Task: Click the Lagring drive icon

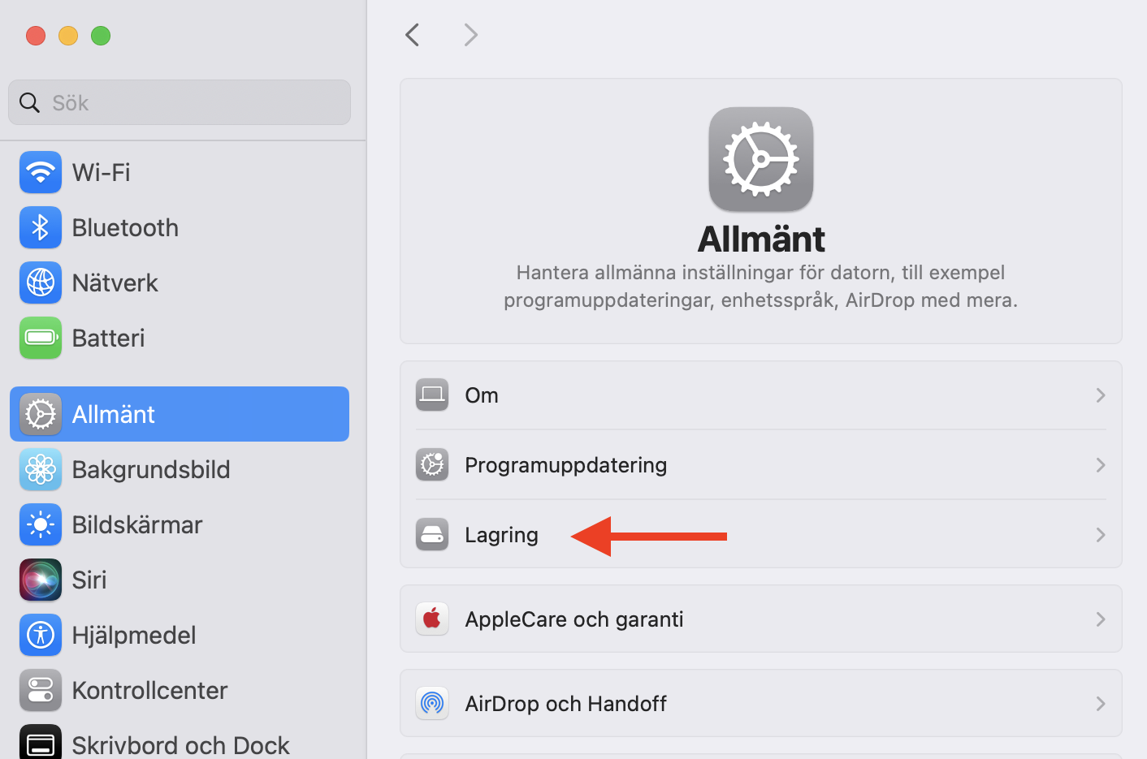Action: (x=432, y=535)
